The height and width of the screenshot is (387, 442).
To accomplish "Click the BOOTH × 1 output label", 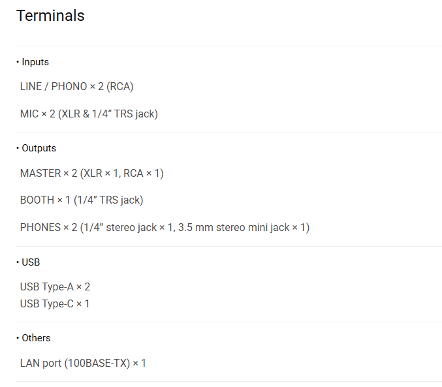I will click(45, 200).
